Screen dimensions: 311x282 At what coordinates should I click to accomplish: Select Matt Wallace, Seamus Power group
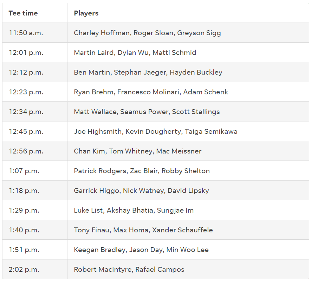[x=147, y=112]
